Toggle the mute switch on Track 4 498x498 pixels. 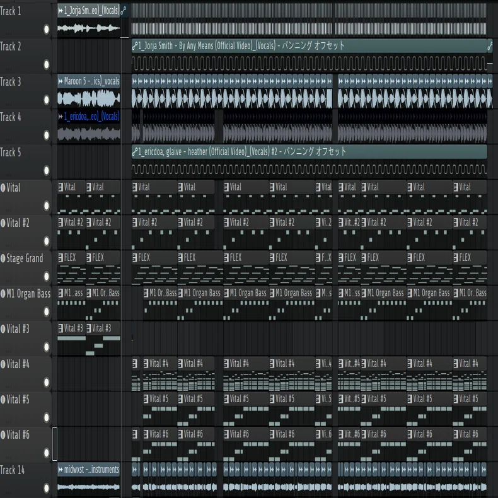pyautogui.click(x=47, y=136)
